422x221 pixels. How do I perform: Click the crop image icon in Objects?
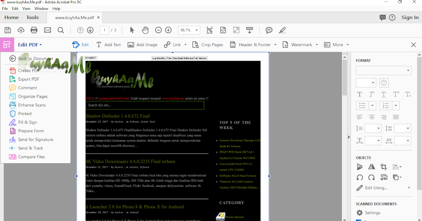(384, 167)
